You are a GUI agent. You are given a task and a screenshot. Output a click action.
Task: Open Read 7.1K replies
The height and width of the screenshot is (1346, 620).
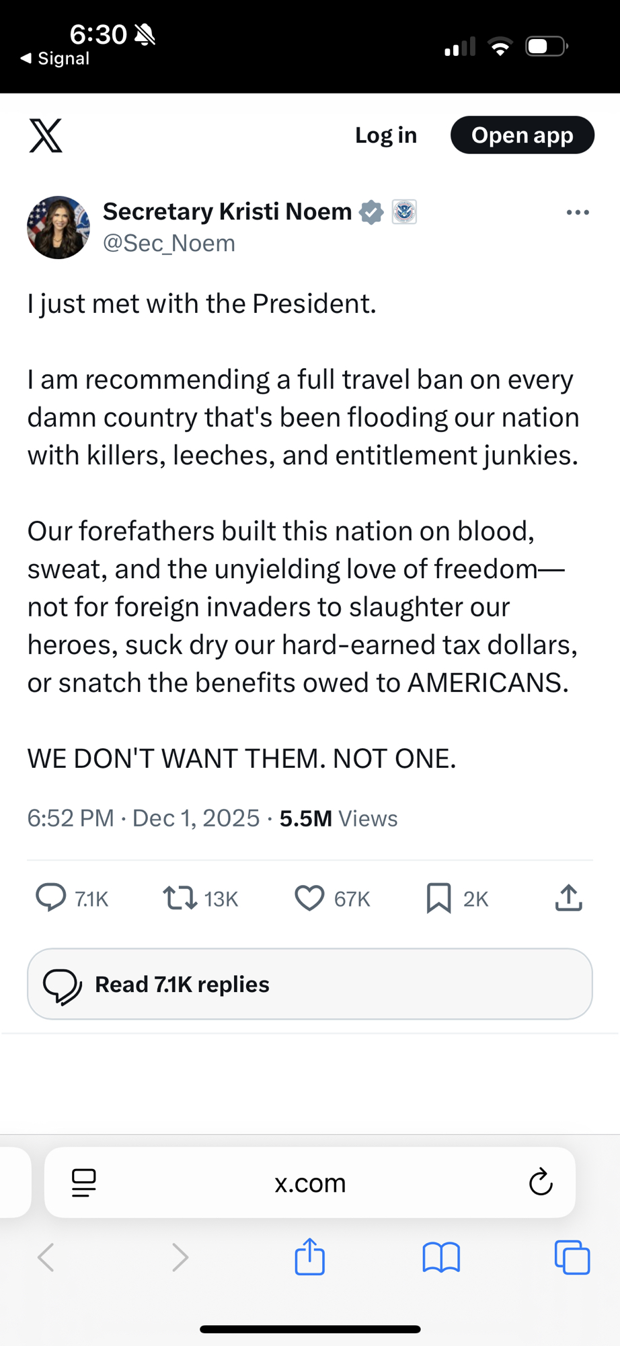tap(309, 984)
